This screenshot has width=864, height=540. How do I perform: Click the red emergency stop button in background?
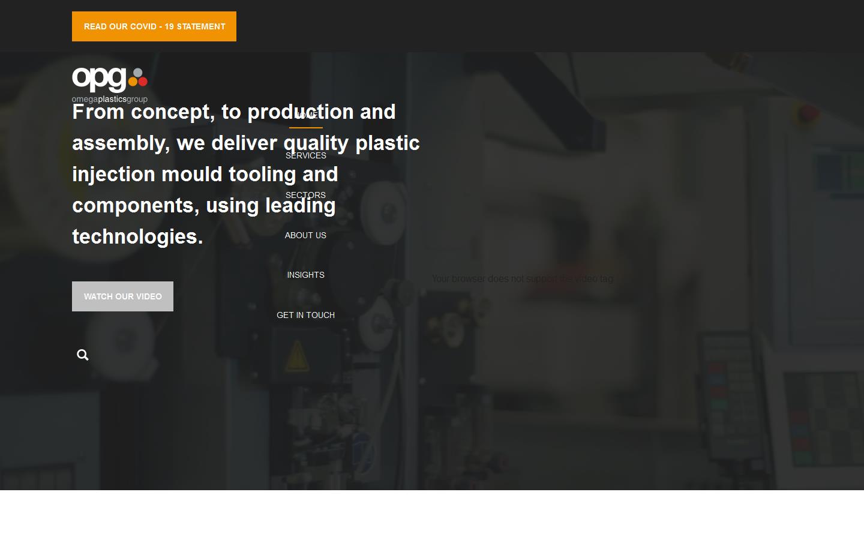pyautogui.click(x=808, y=112)
